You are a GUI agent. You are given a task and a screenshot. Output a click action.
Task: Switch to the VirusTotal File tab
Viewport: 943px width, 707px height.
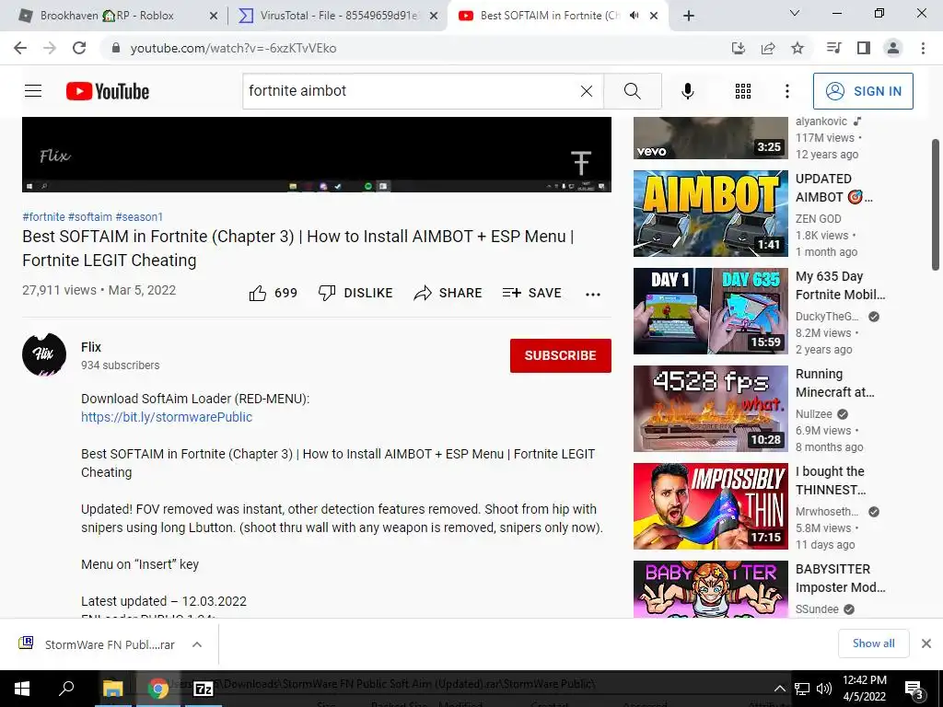pos(339,16)
